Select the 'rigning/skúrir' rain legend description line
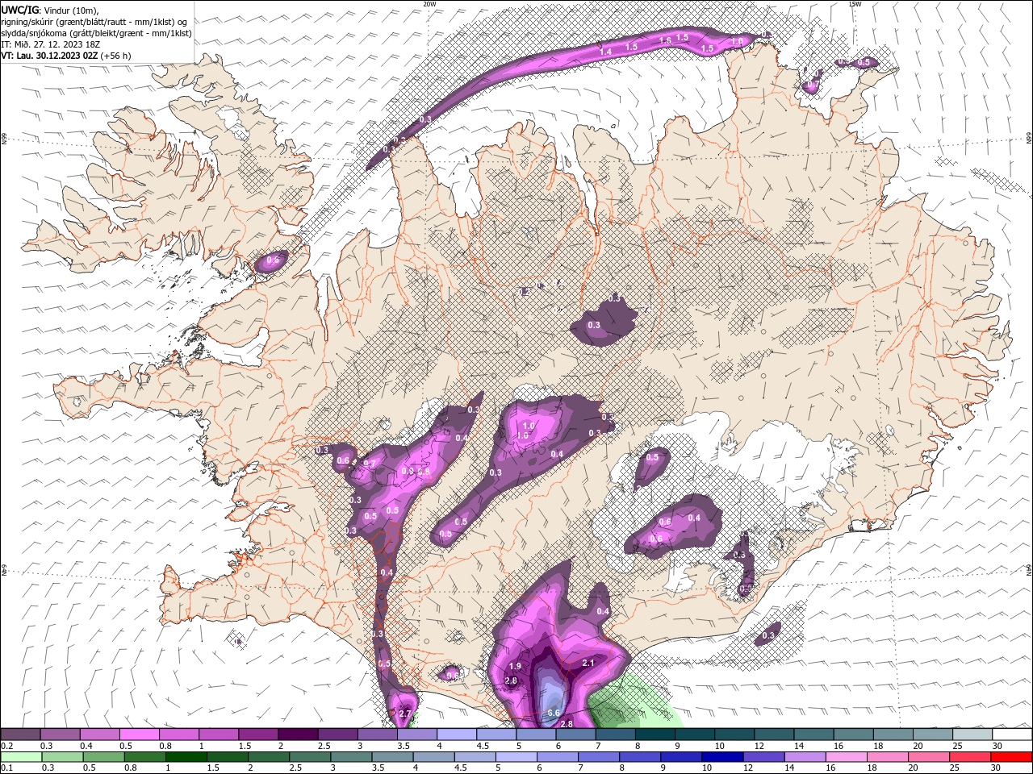 pyautogui.click(x=94, y=22)
